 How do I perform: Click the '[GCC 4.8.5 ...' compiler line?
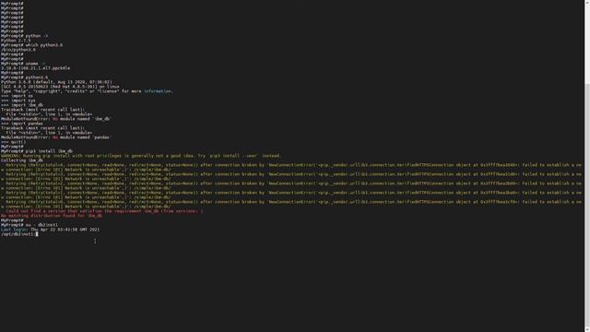[60, 87]
